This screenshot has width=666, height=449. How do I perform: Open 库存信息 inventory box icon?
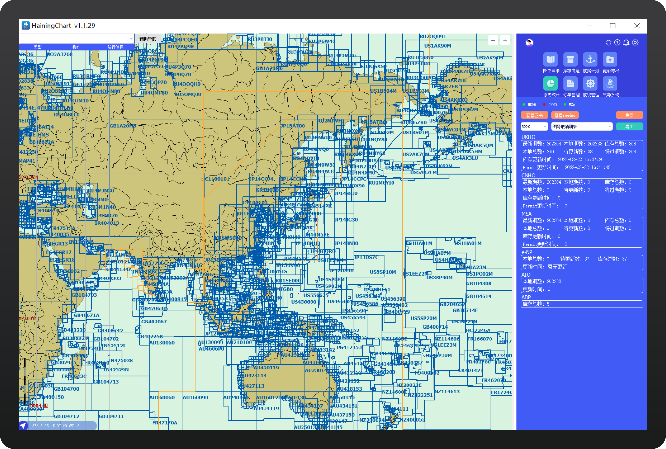(570, 60)
